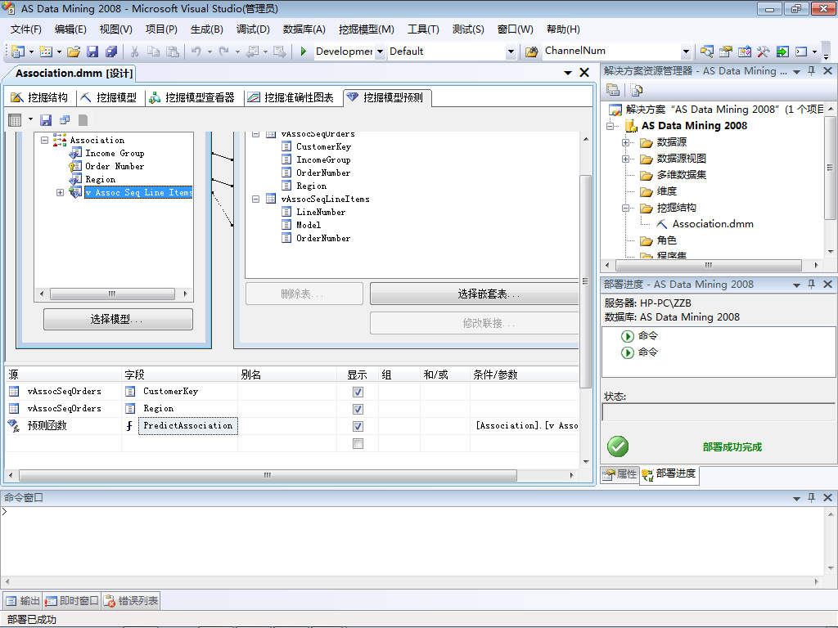Click the Open File toolbar icon
The width and height of the screenshot is (838, 628).
tap(74, 52)
